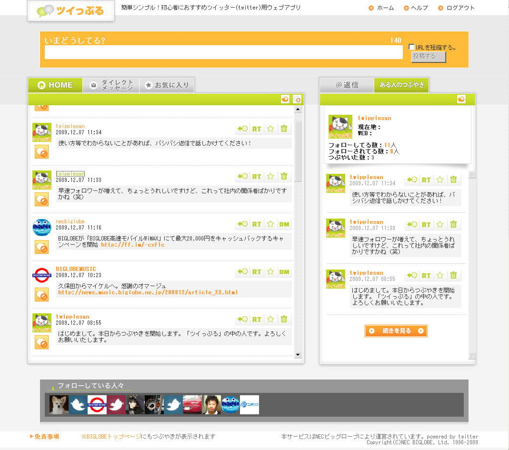The height and width of the screenshot is (450, 509).
Task: Click the BIGLOBE avatar beside necbiglobe tweet
Action: (x=42, y=227)
